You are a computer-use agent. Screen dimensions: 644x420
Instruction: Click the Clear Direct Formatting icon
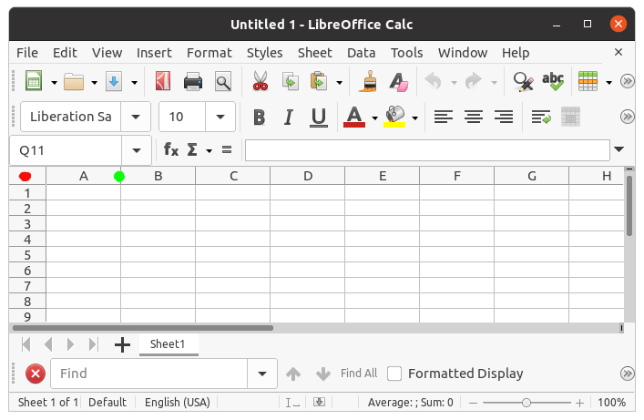(x=398, y=81)
